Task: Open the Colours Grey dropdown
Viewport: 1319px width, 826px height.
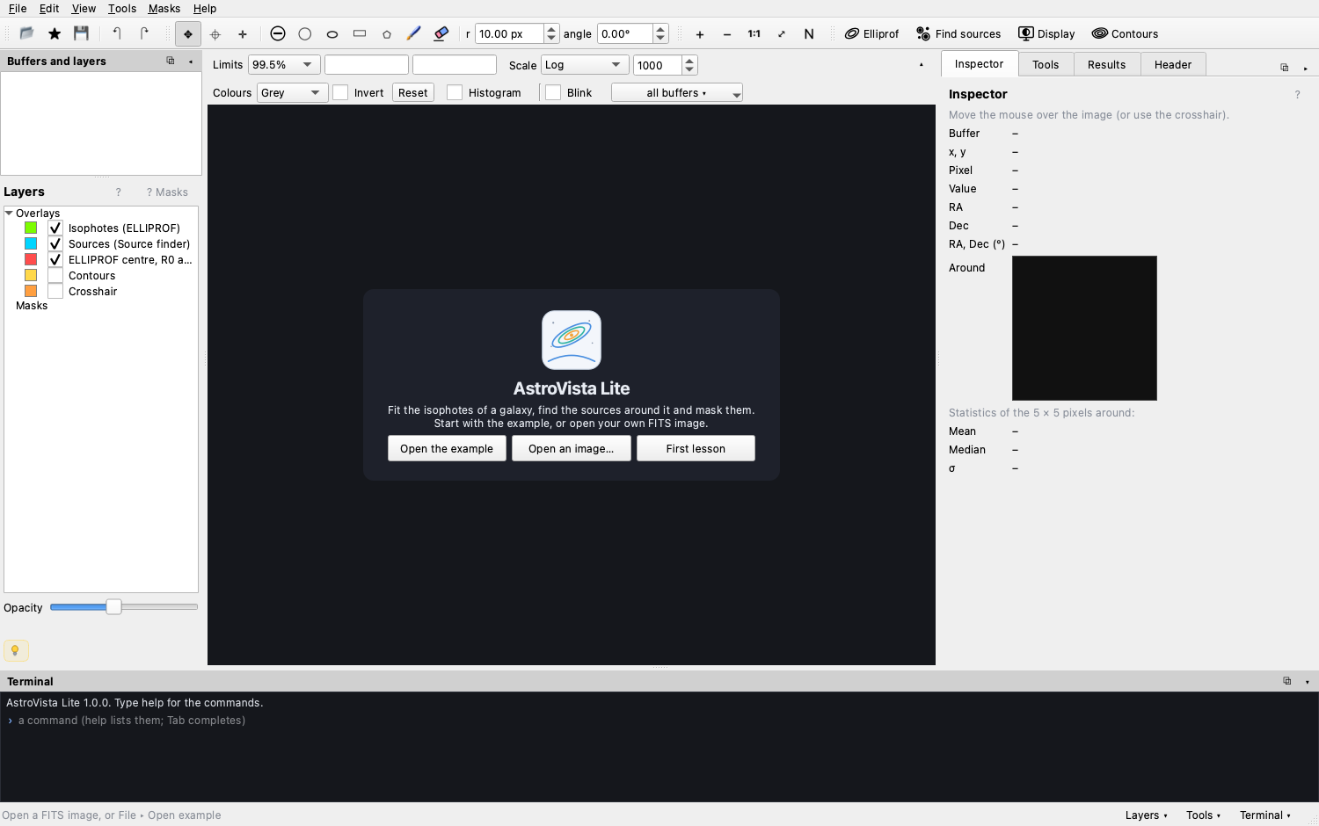Action: tap(293, 93)
